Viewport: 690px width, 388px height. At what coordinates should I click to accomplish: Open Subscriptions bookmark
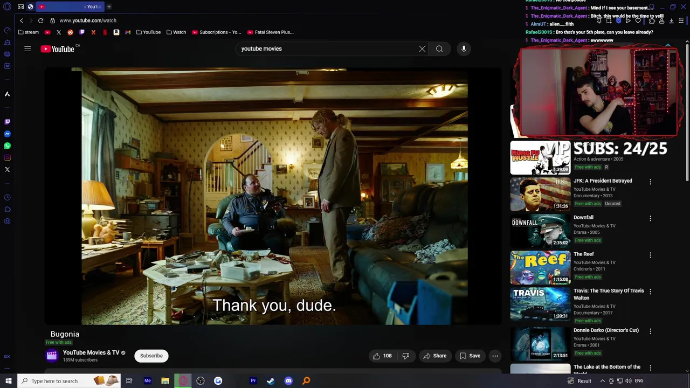[217, 32]
